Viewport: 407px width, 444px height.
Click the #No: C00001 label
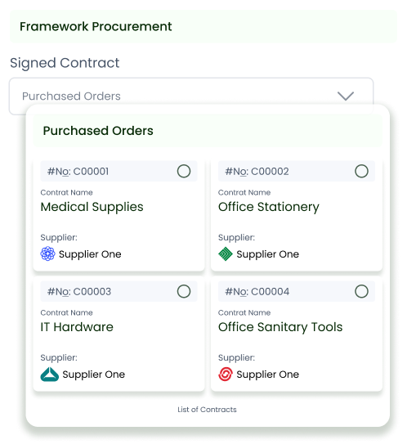coord(78,172)
